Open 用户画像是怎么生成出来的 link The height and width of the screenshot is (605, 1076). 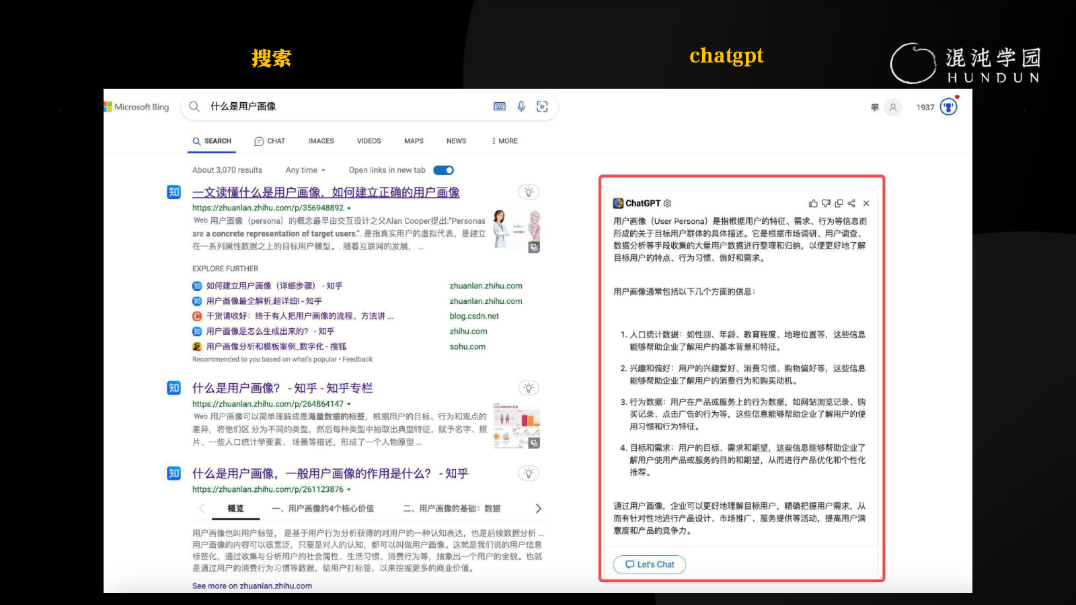270,331
